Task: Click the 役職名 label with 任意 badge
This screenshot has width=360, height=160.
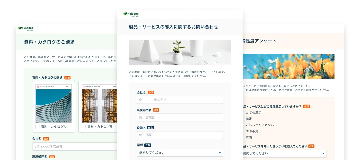Action: (141, 128)
